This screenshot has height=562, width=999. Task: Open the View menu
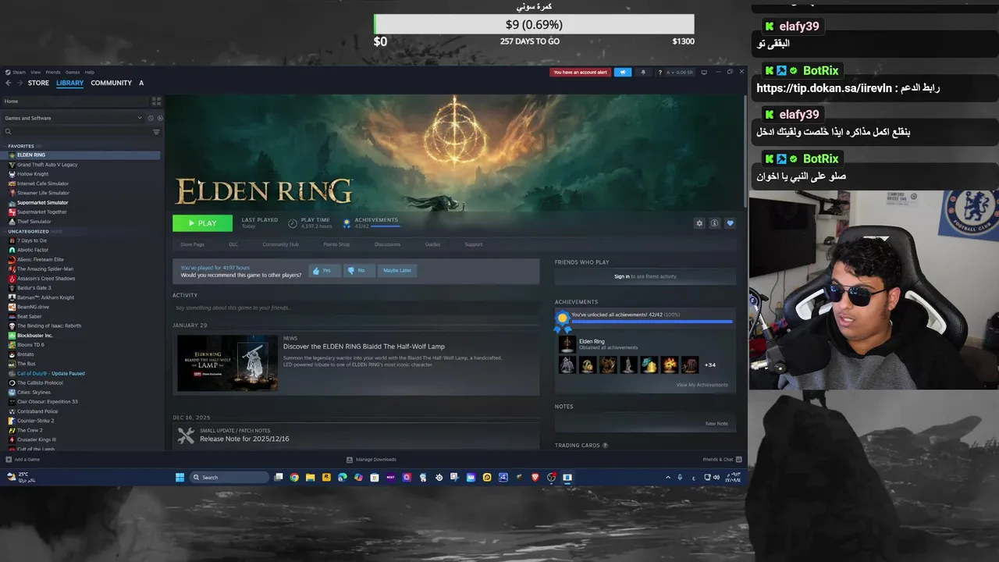[36, 73]
